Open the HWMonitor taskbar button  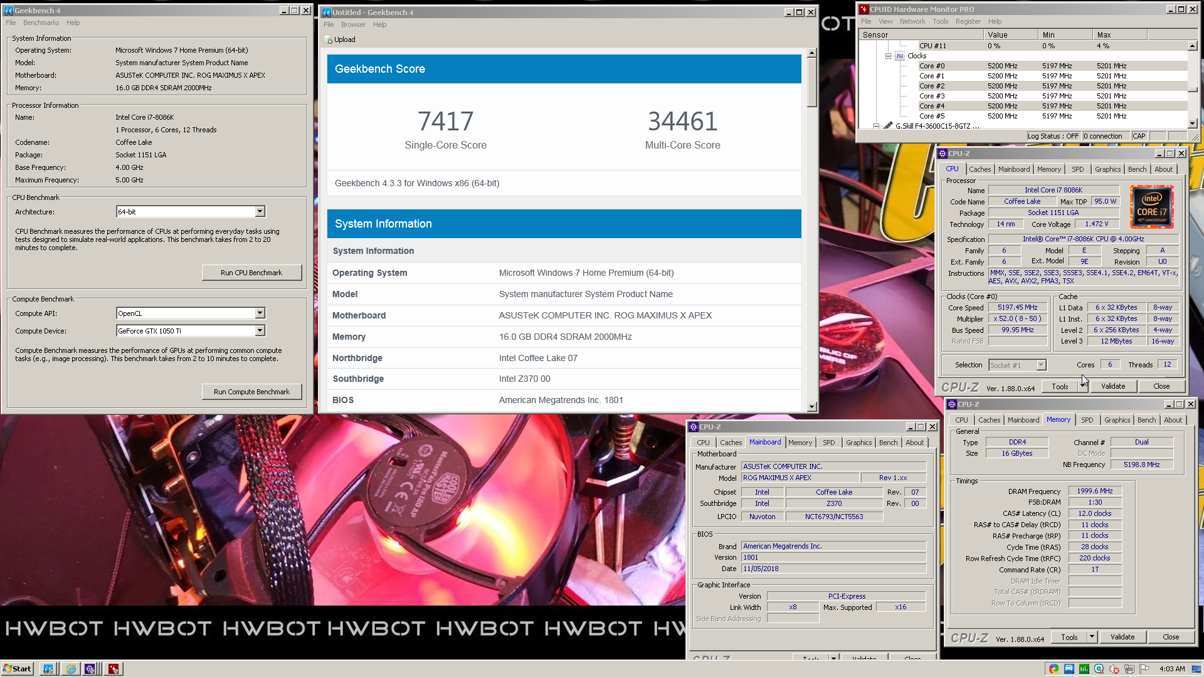pyautogui.click(x=114, y=669)
